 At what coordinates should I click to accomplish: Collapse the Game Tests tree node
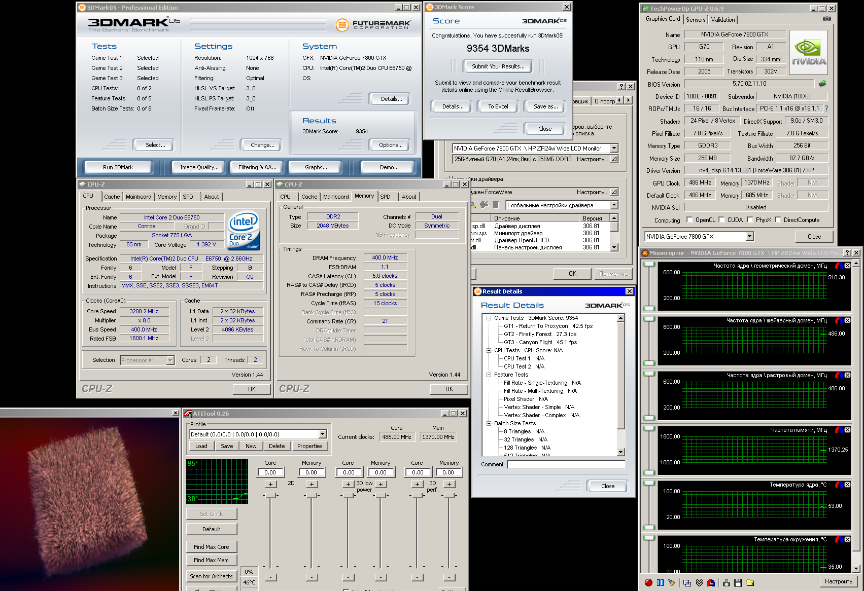tap(489, 318)
